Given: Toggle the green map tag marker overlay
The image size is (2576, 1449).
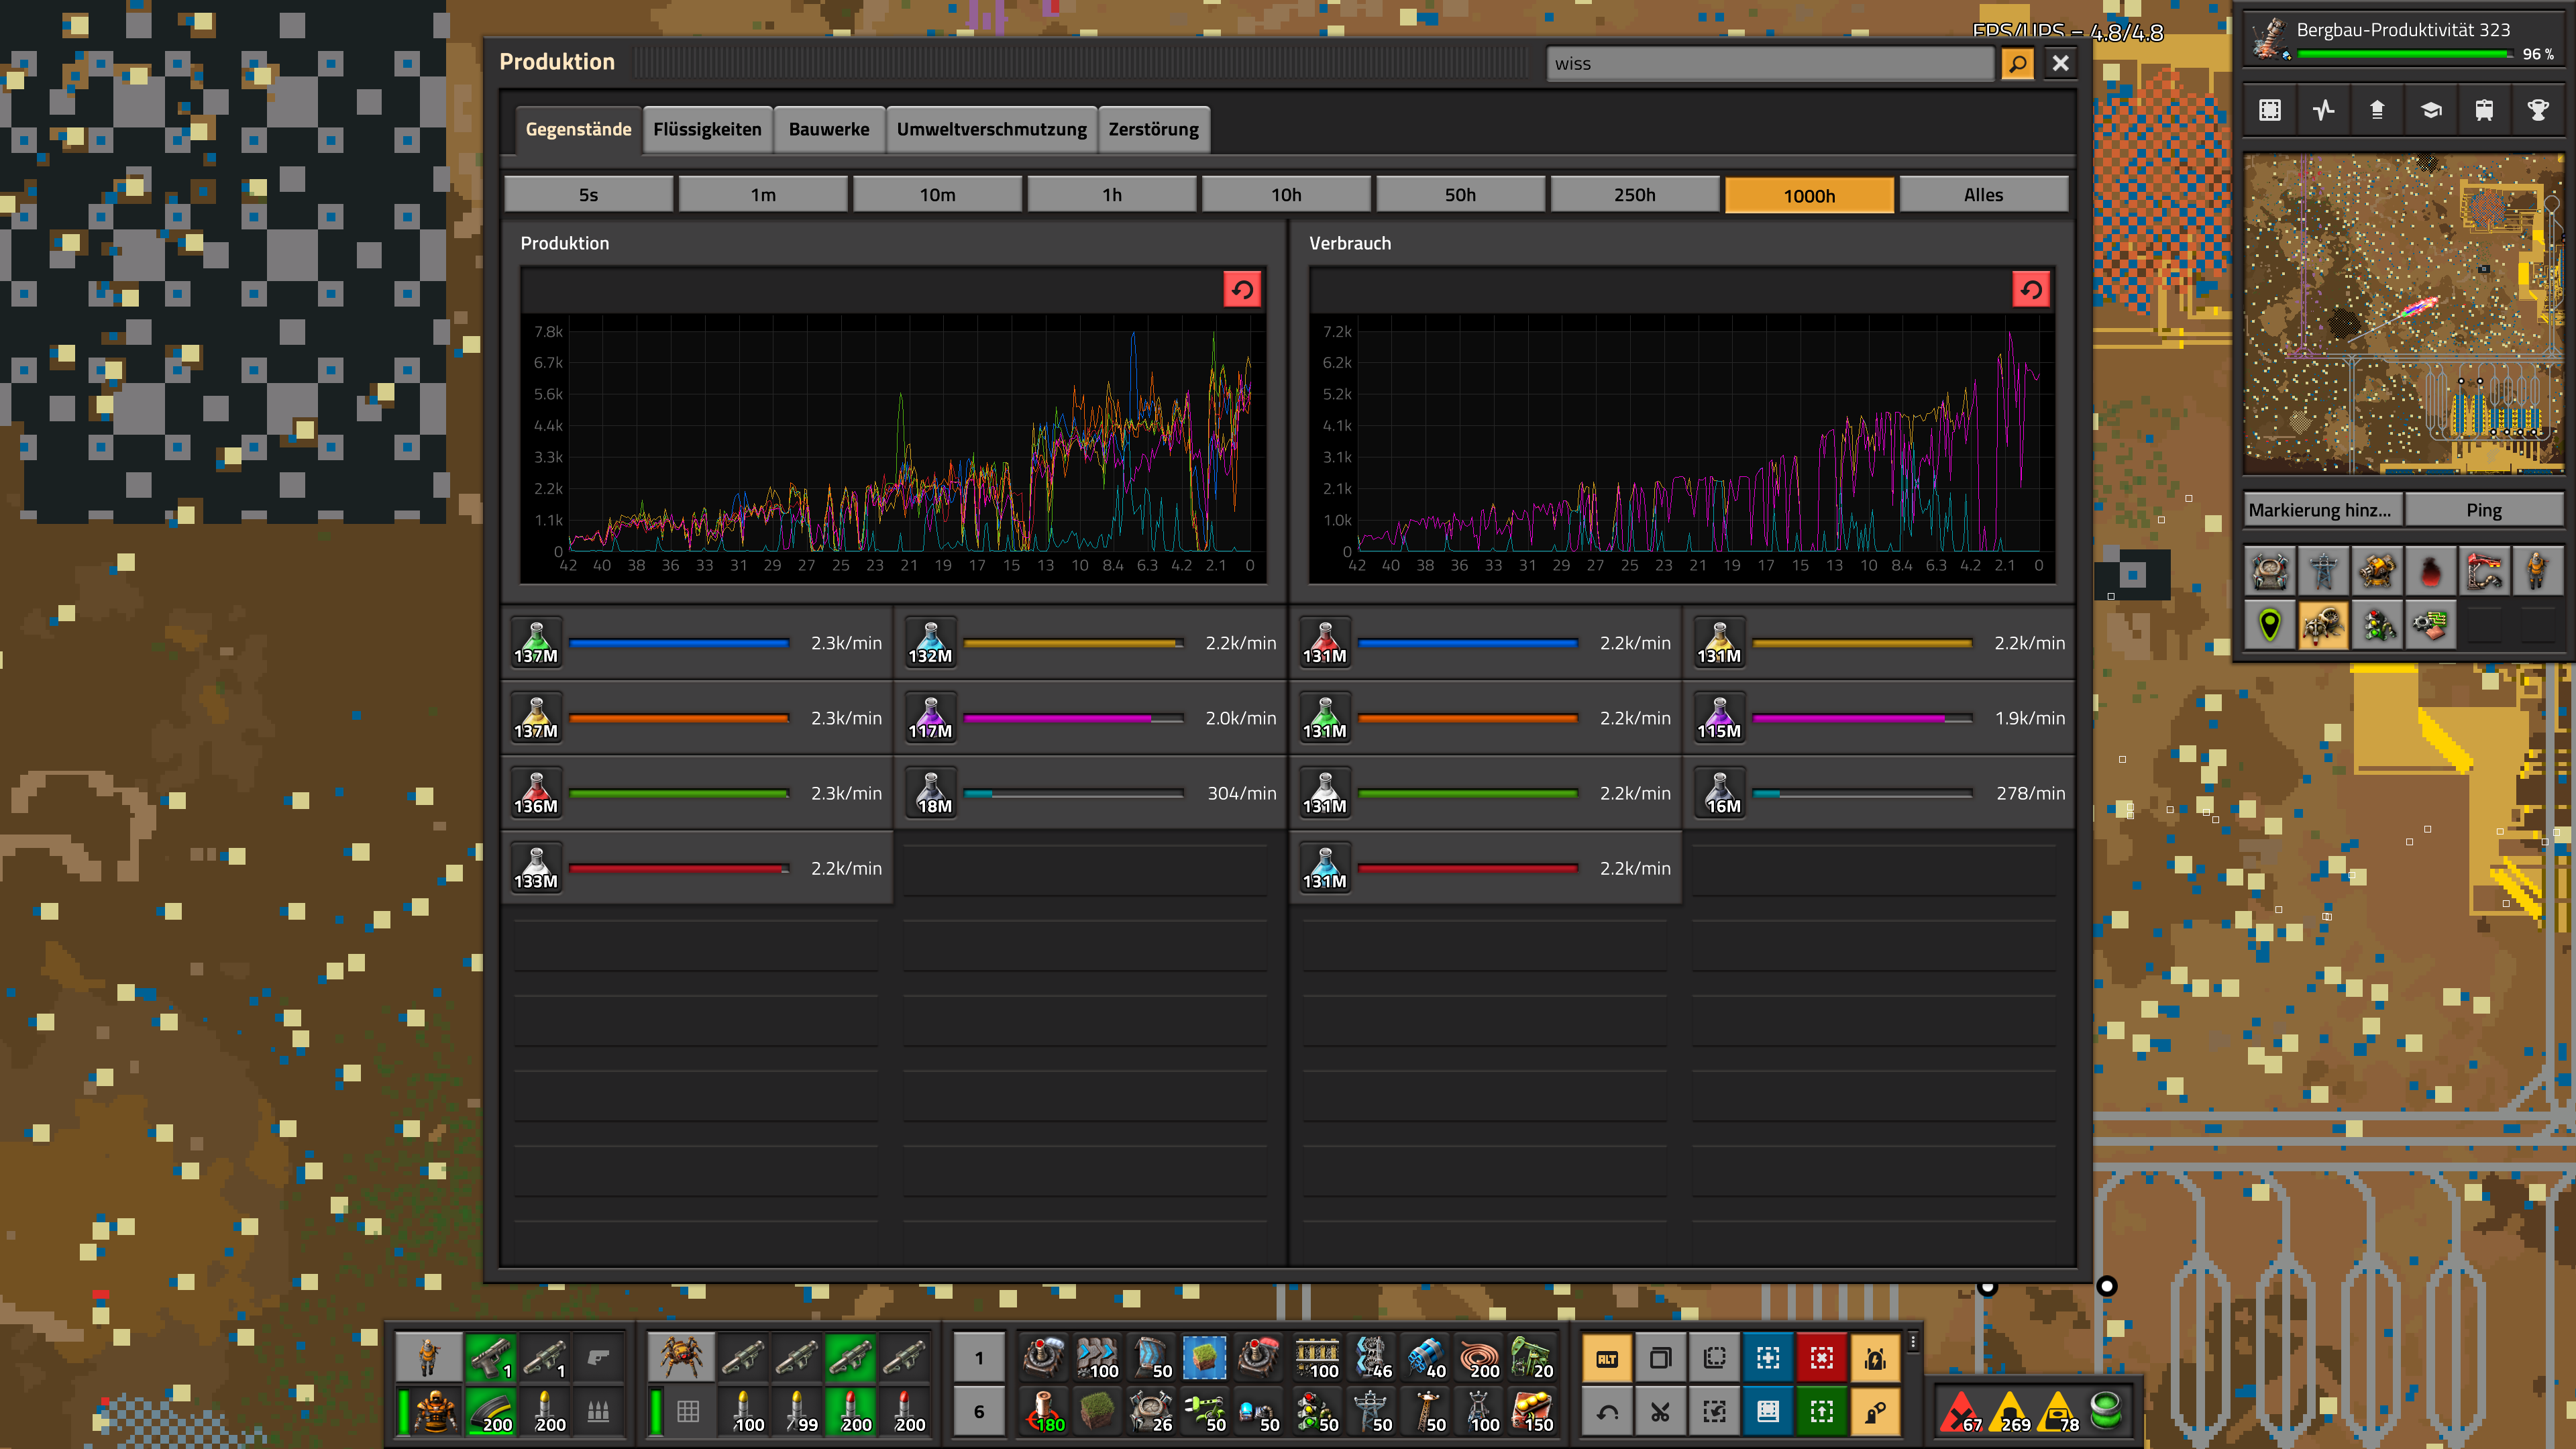Looking at the screenshot, I should click(x=2270, y=625).
